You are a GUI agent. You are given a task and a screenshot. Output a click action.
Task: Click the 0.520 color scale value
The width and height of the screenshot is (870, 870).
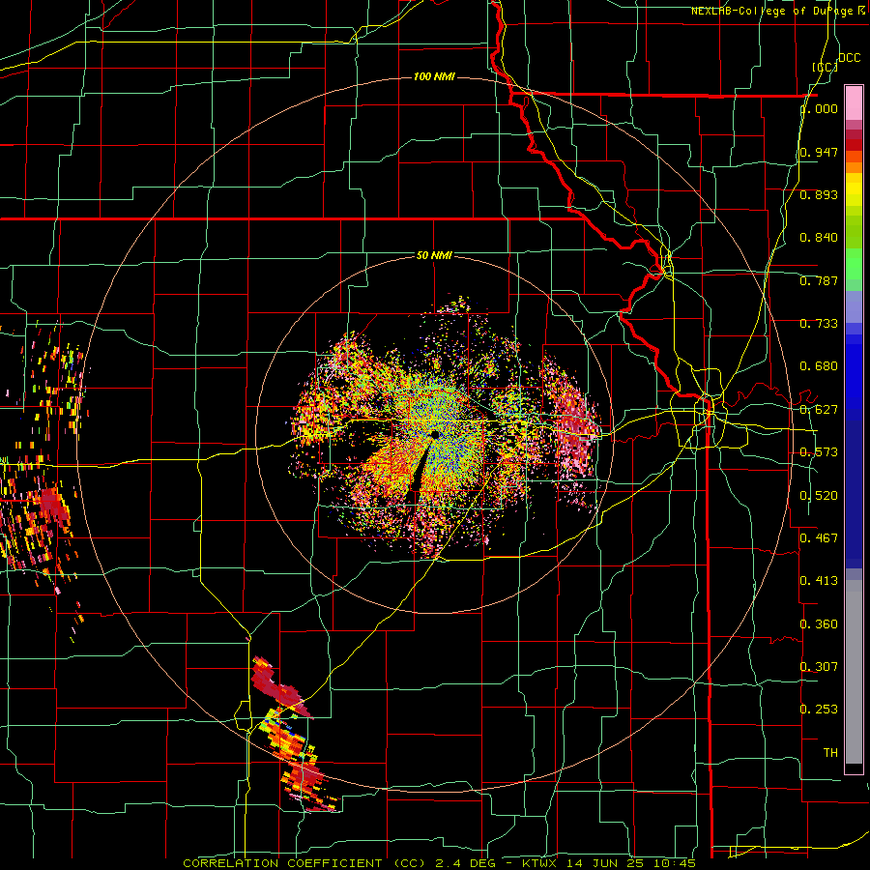(x=819, y=496)
